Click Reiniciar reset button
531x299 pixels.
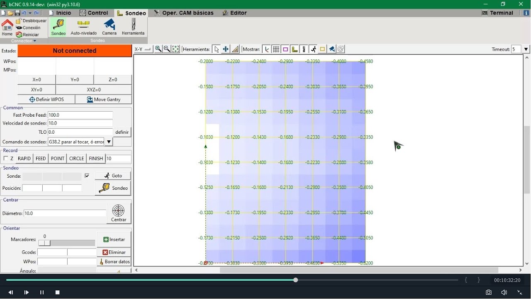[x=27, y=34]
